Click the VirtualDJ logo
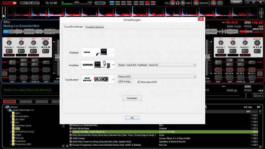Screen dimensions: 265x149 click(x=9, y=3)
